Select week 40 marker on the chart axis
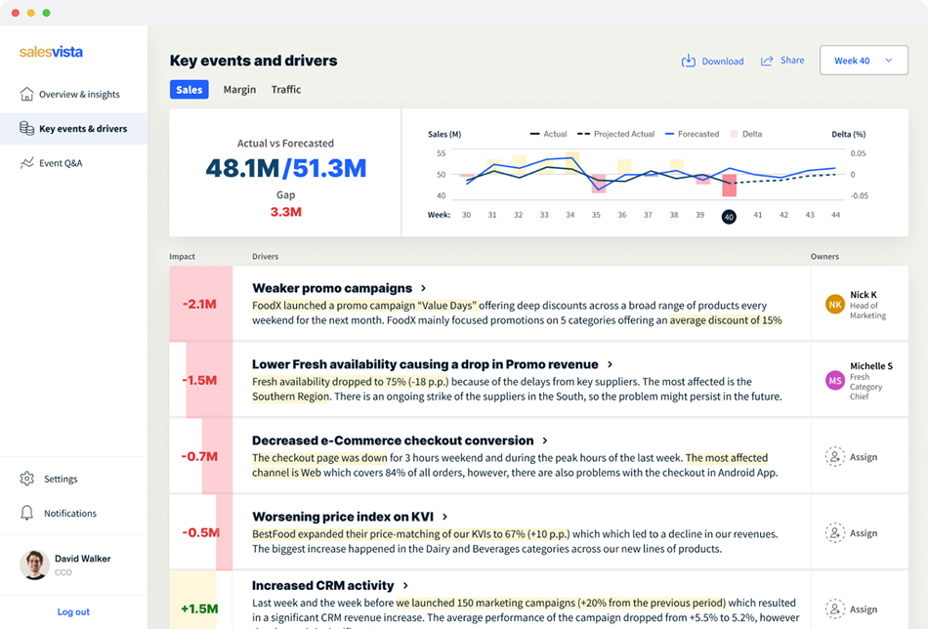The image size is (928, 629). point(729,217)
